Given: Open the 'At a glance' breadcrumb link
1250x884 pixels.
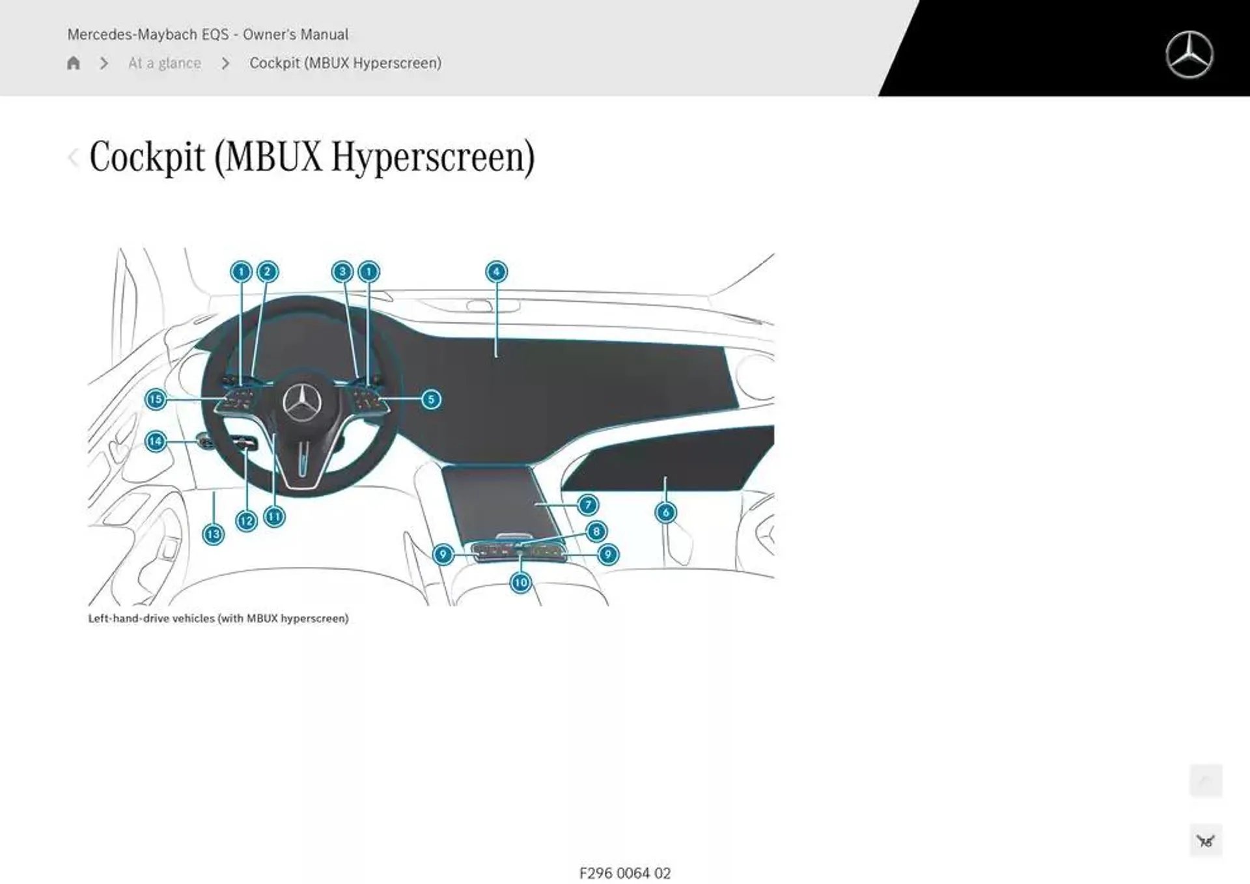Looking at the screenshot, I should coord(165,63).
